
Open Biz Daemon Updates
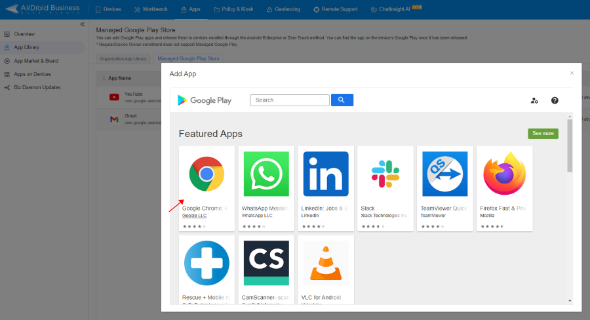click(x=37, y=87)
